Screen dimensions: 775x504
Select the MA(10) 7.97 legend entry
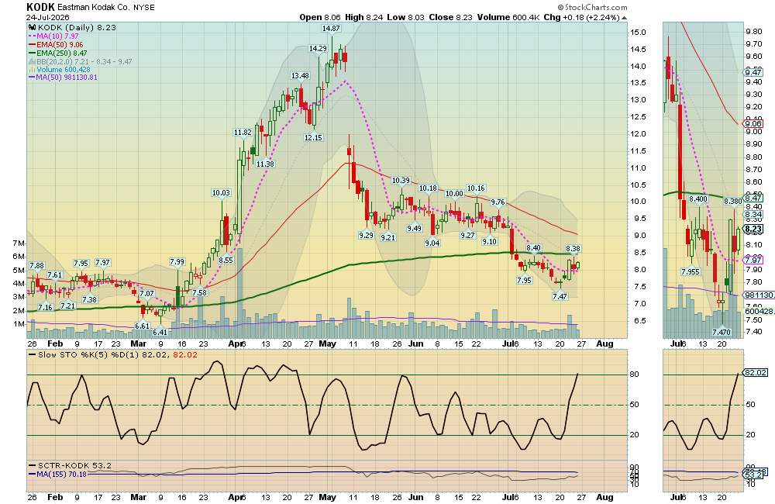53,36
